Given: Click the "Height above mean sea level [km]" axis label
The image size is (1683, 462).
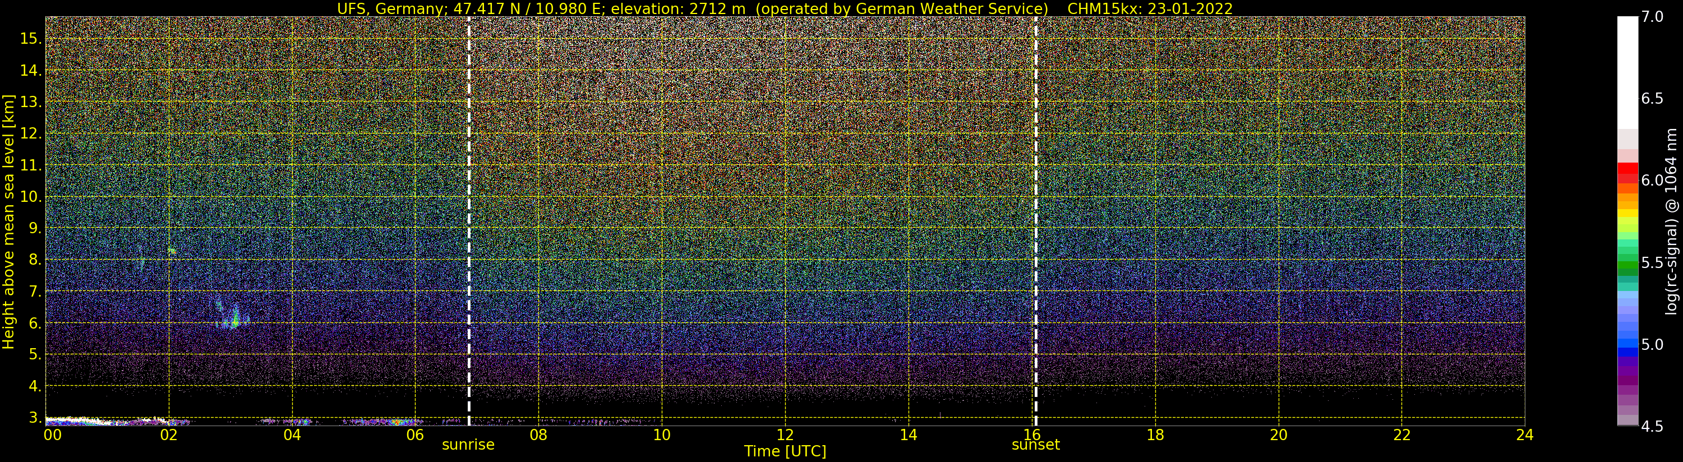Looking at the screenshot, I should click(8, 222).
